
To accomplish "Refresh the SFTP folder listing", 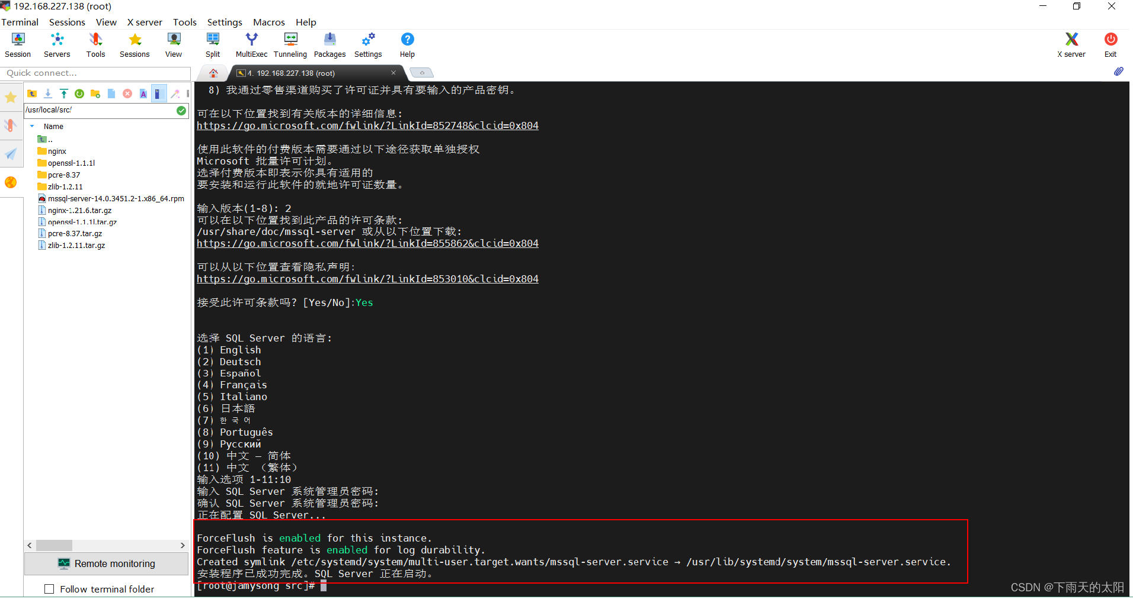I will pos(79,94).
